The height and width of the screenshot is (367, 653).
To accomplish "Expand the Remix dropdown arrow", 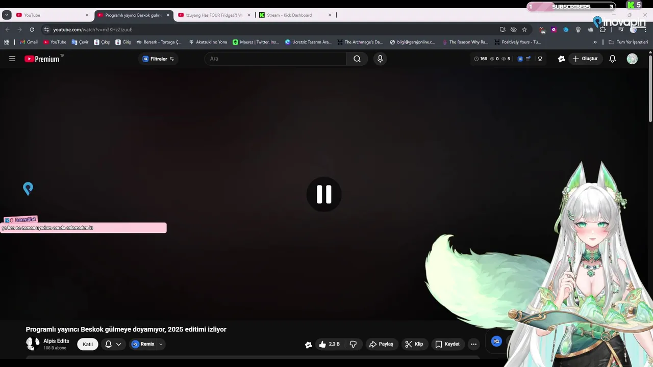I will 161,344.
